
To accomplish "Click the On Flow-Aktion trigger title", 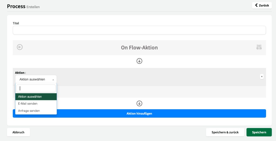I will point(139,48).
